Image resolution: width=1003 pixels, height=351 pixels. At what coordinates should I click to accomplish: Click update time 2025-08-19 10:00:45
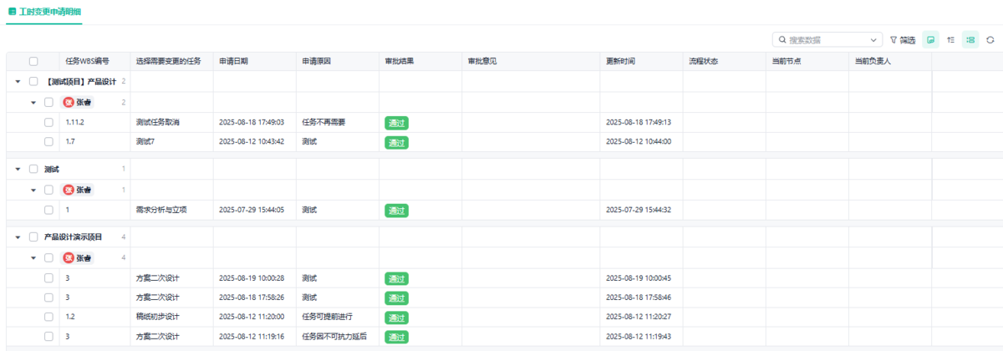[639, 278]
